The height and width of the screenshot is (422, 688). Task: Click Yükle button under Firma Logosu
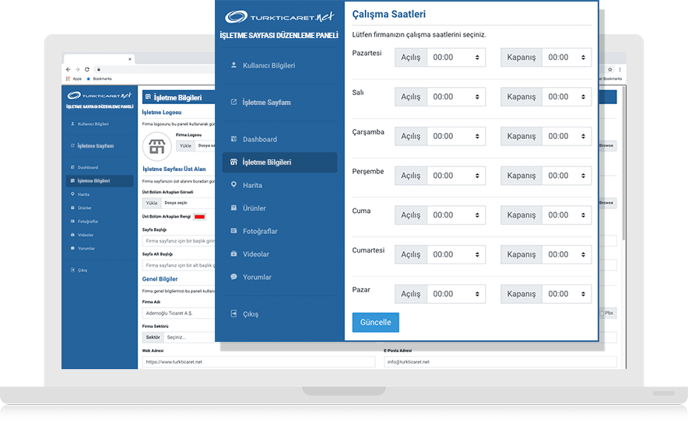tap(185, 146)
